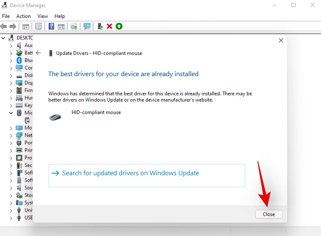
Task: Minimize the Device Manager window
Action: tap(275, 5)
